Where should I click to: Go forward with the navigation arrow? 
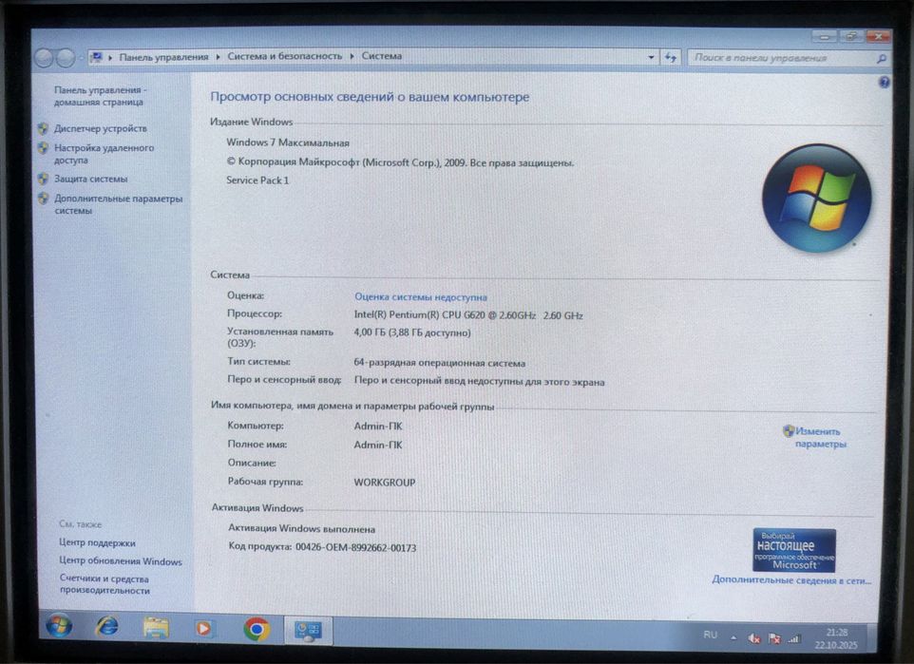[x=66, y=58]
